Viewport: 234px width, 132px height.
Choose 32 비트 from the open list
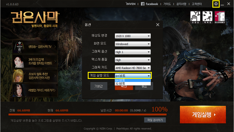pyautogui.click(x=133, y=84)
